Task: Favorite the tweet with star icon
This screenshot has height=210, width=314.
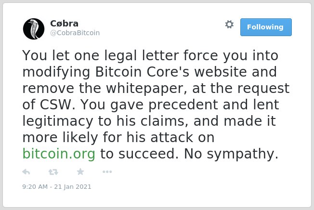Action: (80, 171)
